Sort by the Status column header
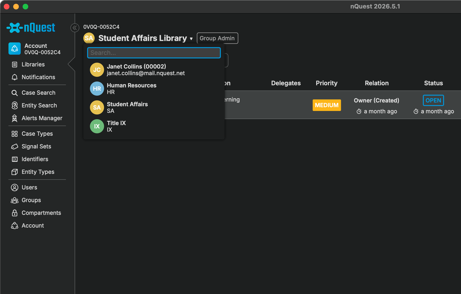This screenshot has height=294, width=461. 433,83
